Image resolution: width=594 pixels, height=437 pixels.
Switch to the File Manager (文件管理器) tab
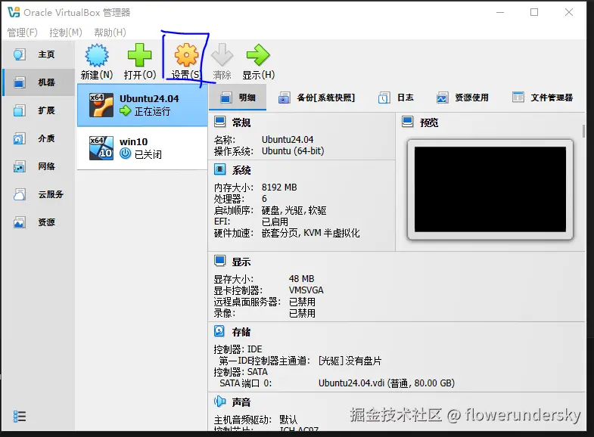(542, 98)
